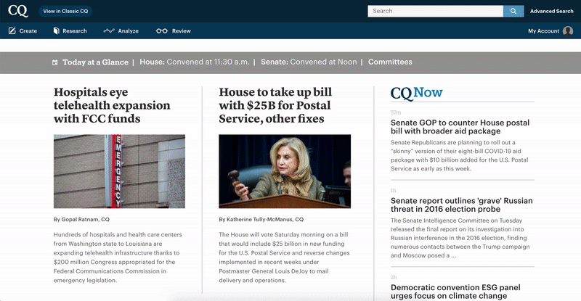Click the 2h timestamp

coord(394,277)
